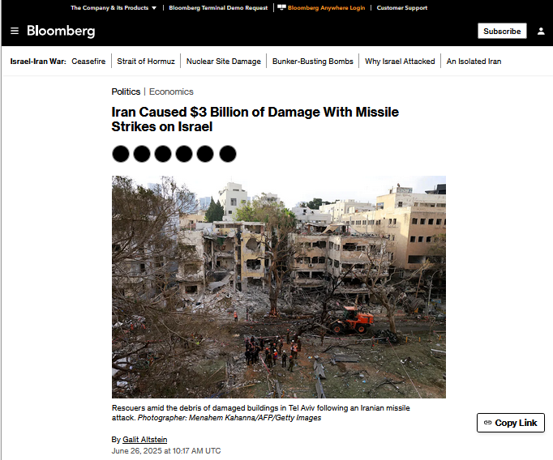Image resolution: width=553 pixels, height=460 pixels.
Task: Click the Bloomberg logo
Action: pyautogui.click(x=61, y=31)
